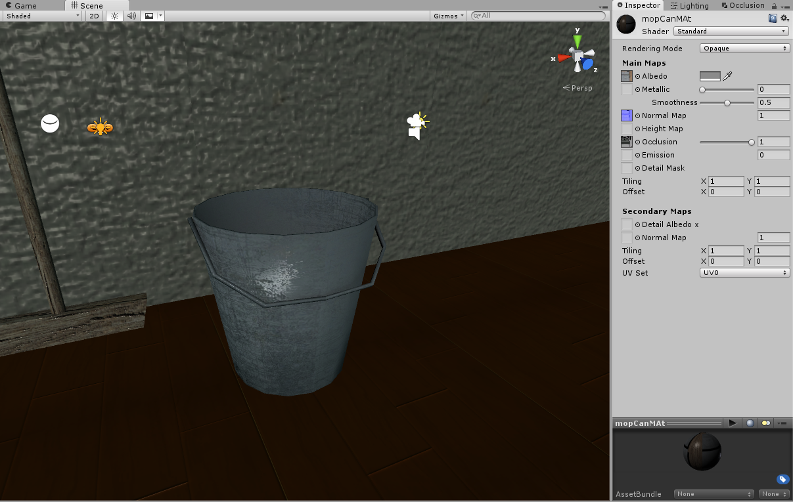The image size is (793, 502).
Task: Toggle the Persp projection label
Action: (x=578, y=88)
